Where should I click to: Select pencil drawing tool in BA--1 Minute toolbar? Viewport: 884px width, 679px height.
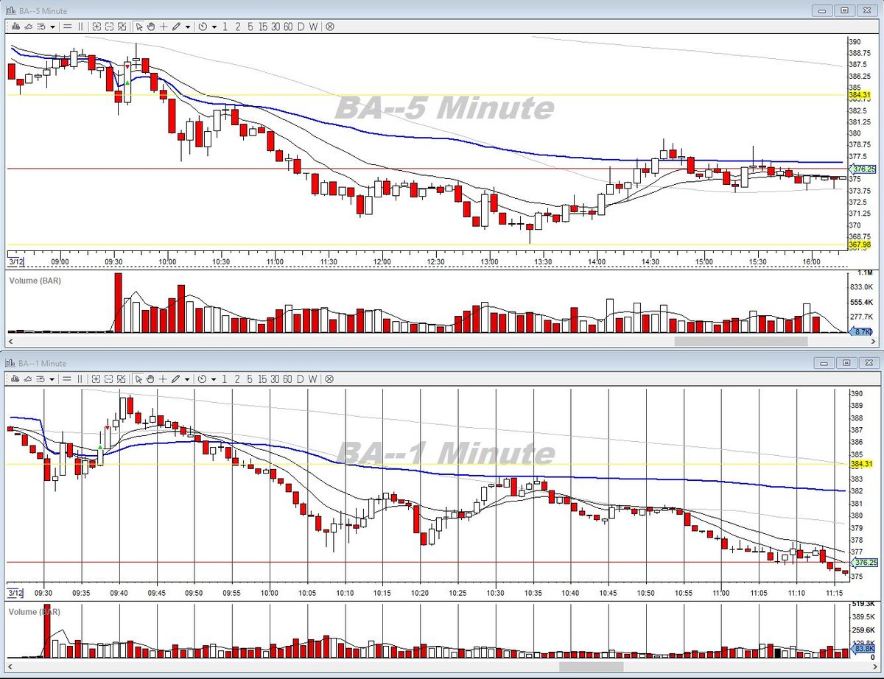[176, 379]
